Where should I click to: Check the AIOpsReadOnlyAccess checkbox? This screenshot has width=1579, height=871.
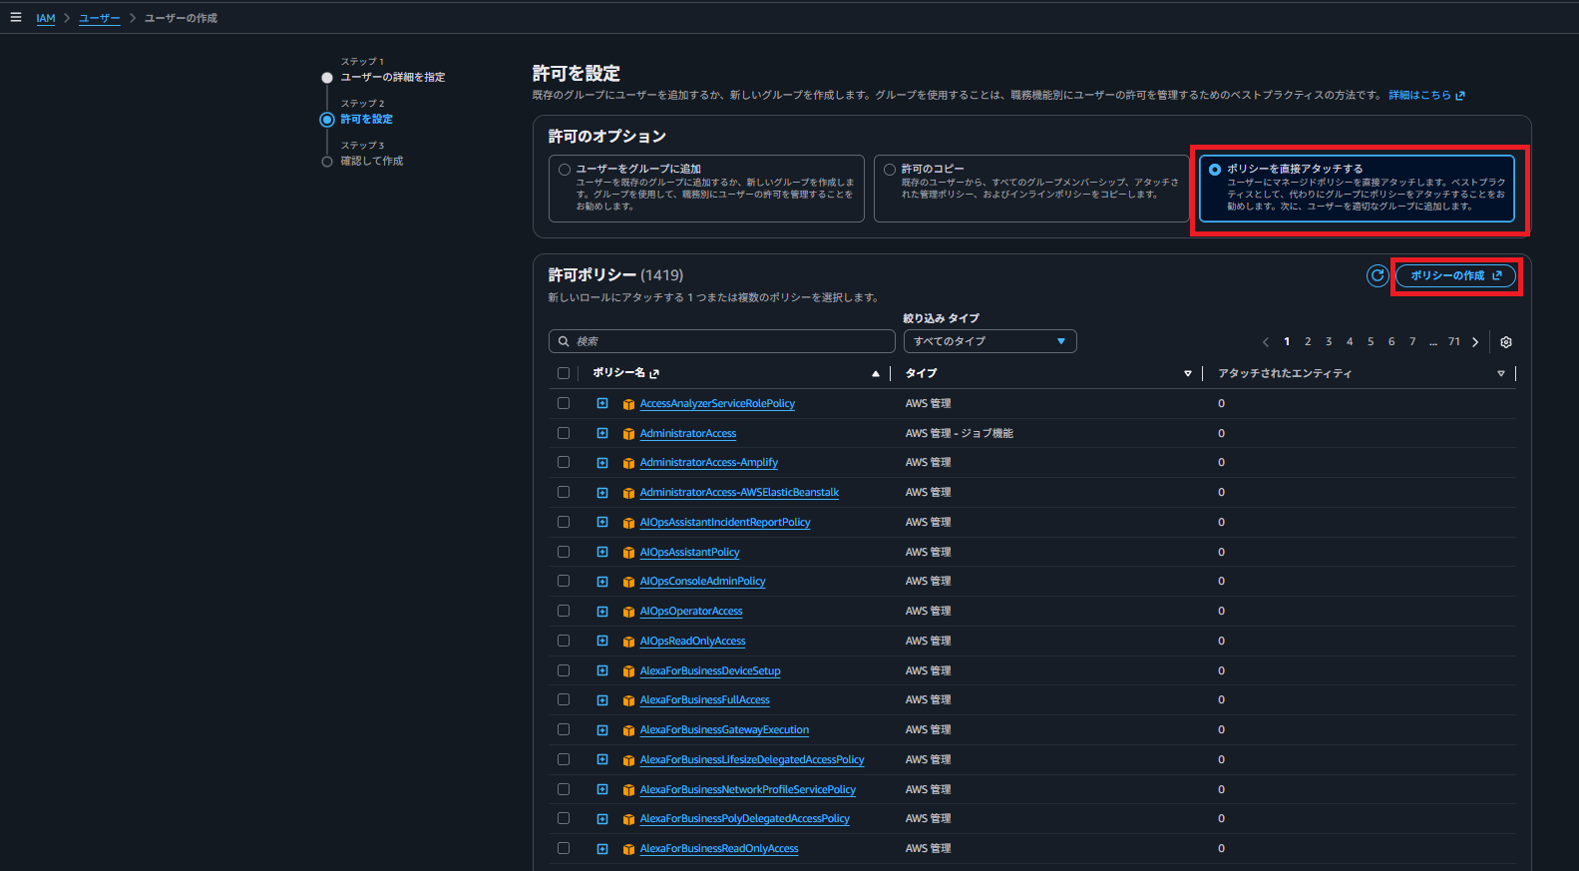tap(564, 641)
